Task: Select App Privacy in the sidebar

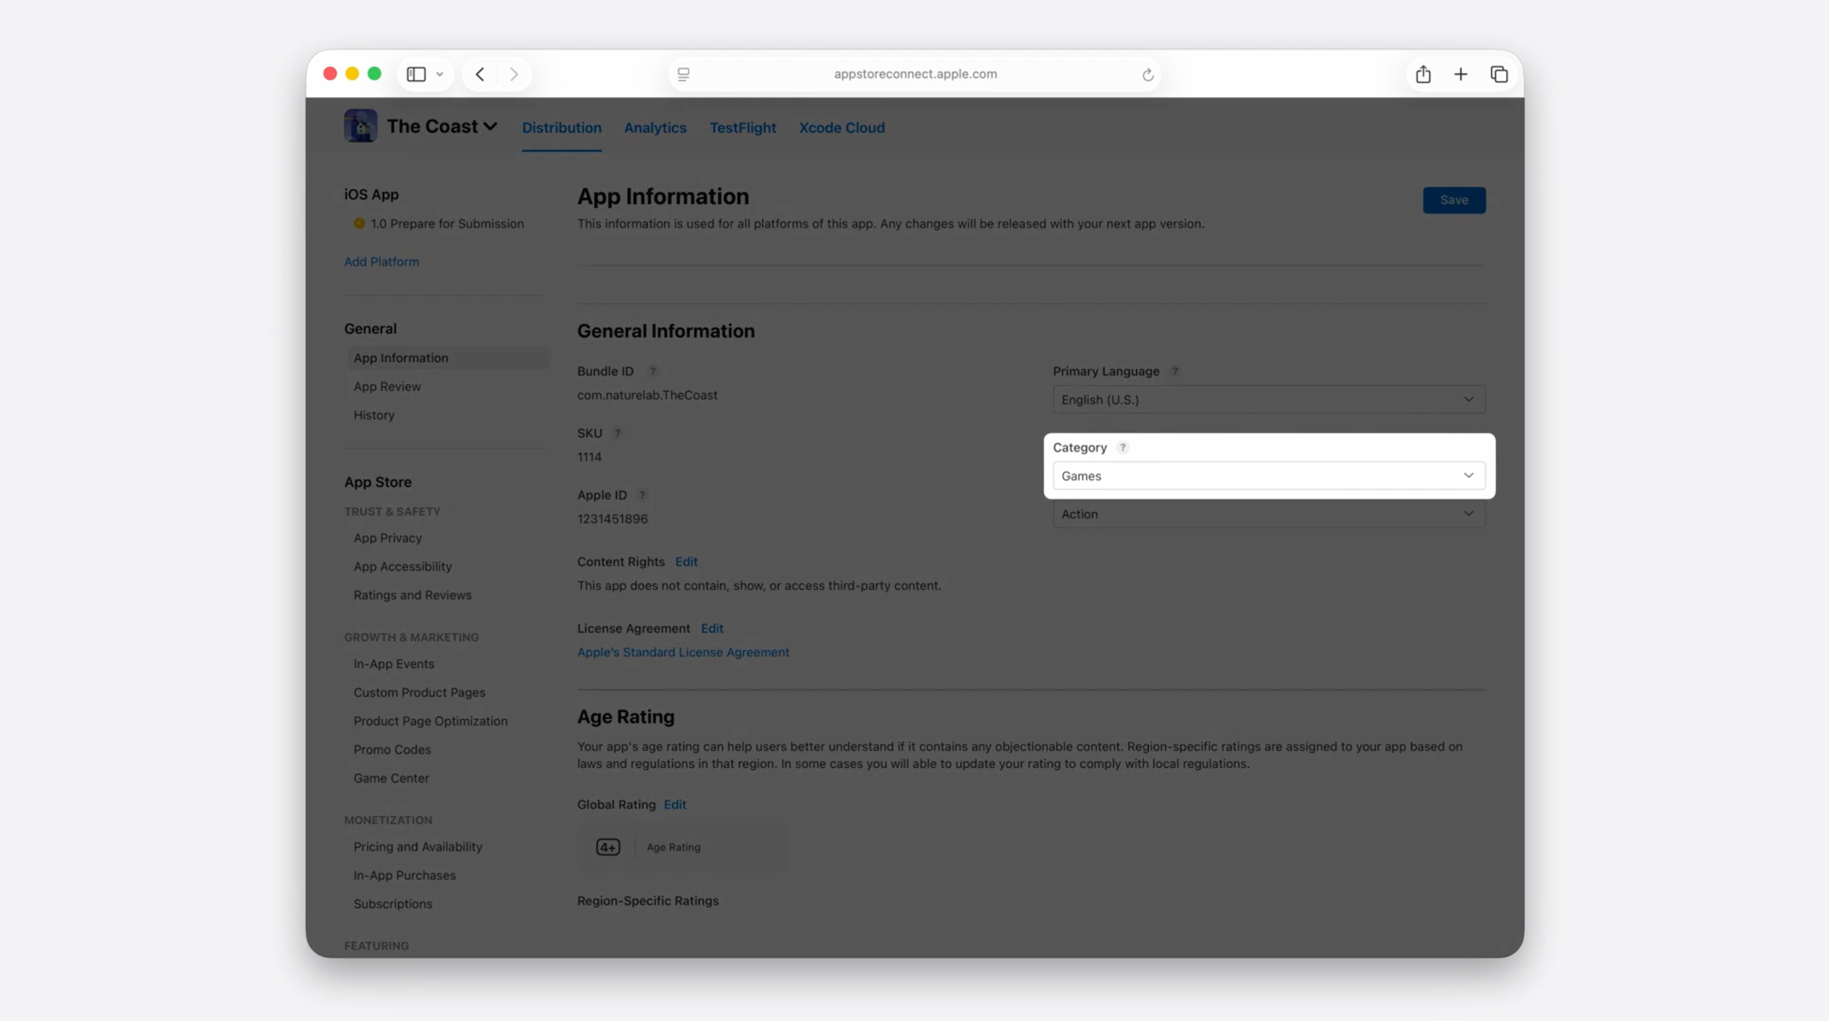Action: pos(387,538)
